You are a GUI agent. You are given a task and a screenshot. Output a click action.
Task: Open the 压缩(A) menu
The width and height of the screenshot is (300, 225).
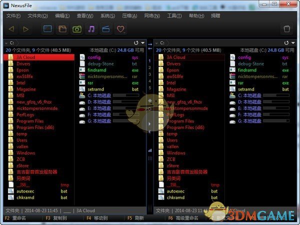click(x=129, y=16)
